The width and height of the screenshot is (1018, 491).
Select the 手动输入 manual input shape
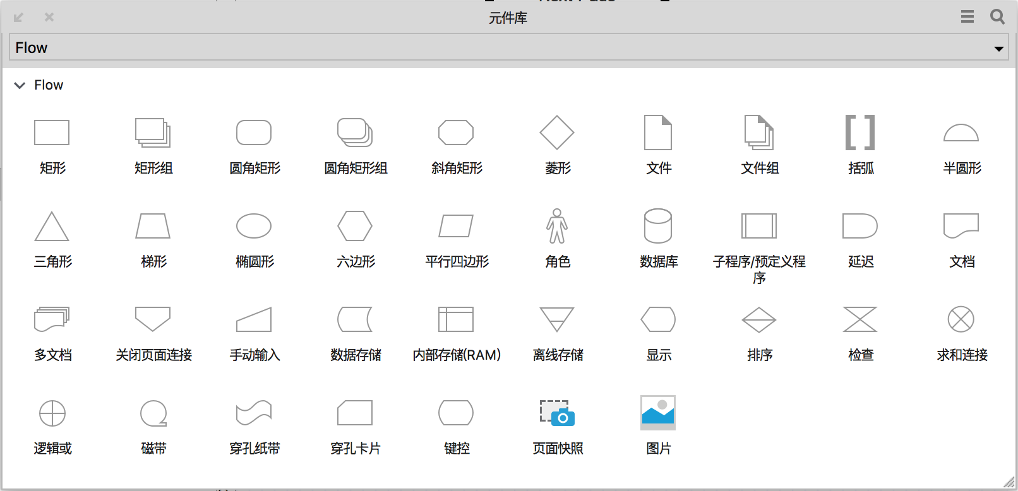[x=254, y=319]
